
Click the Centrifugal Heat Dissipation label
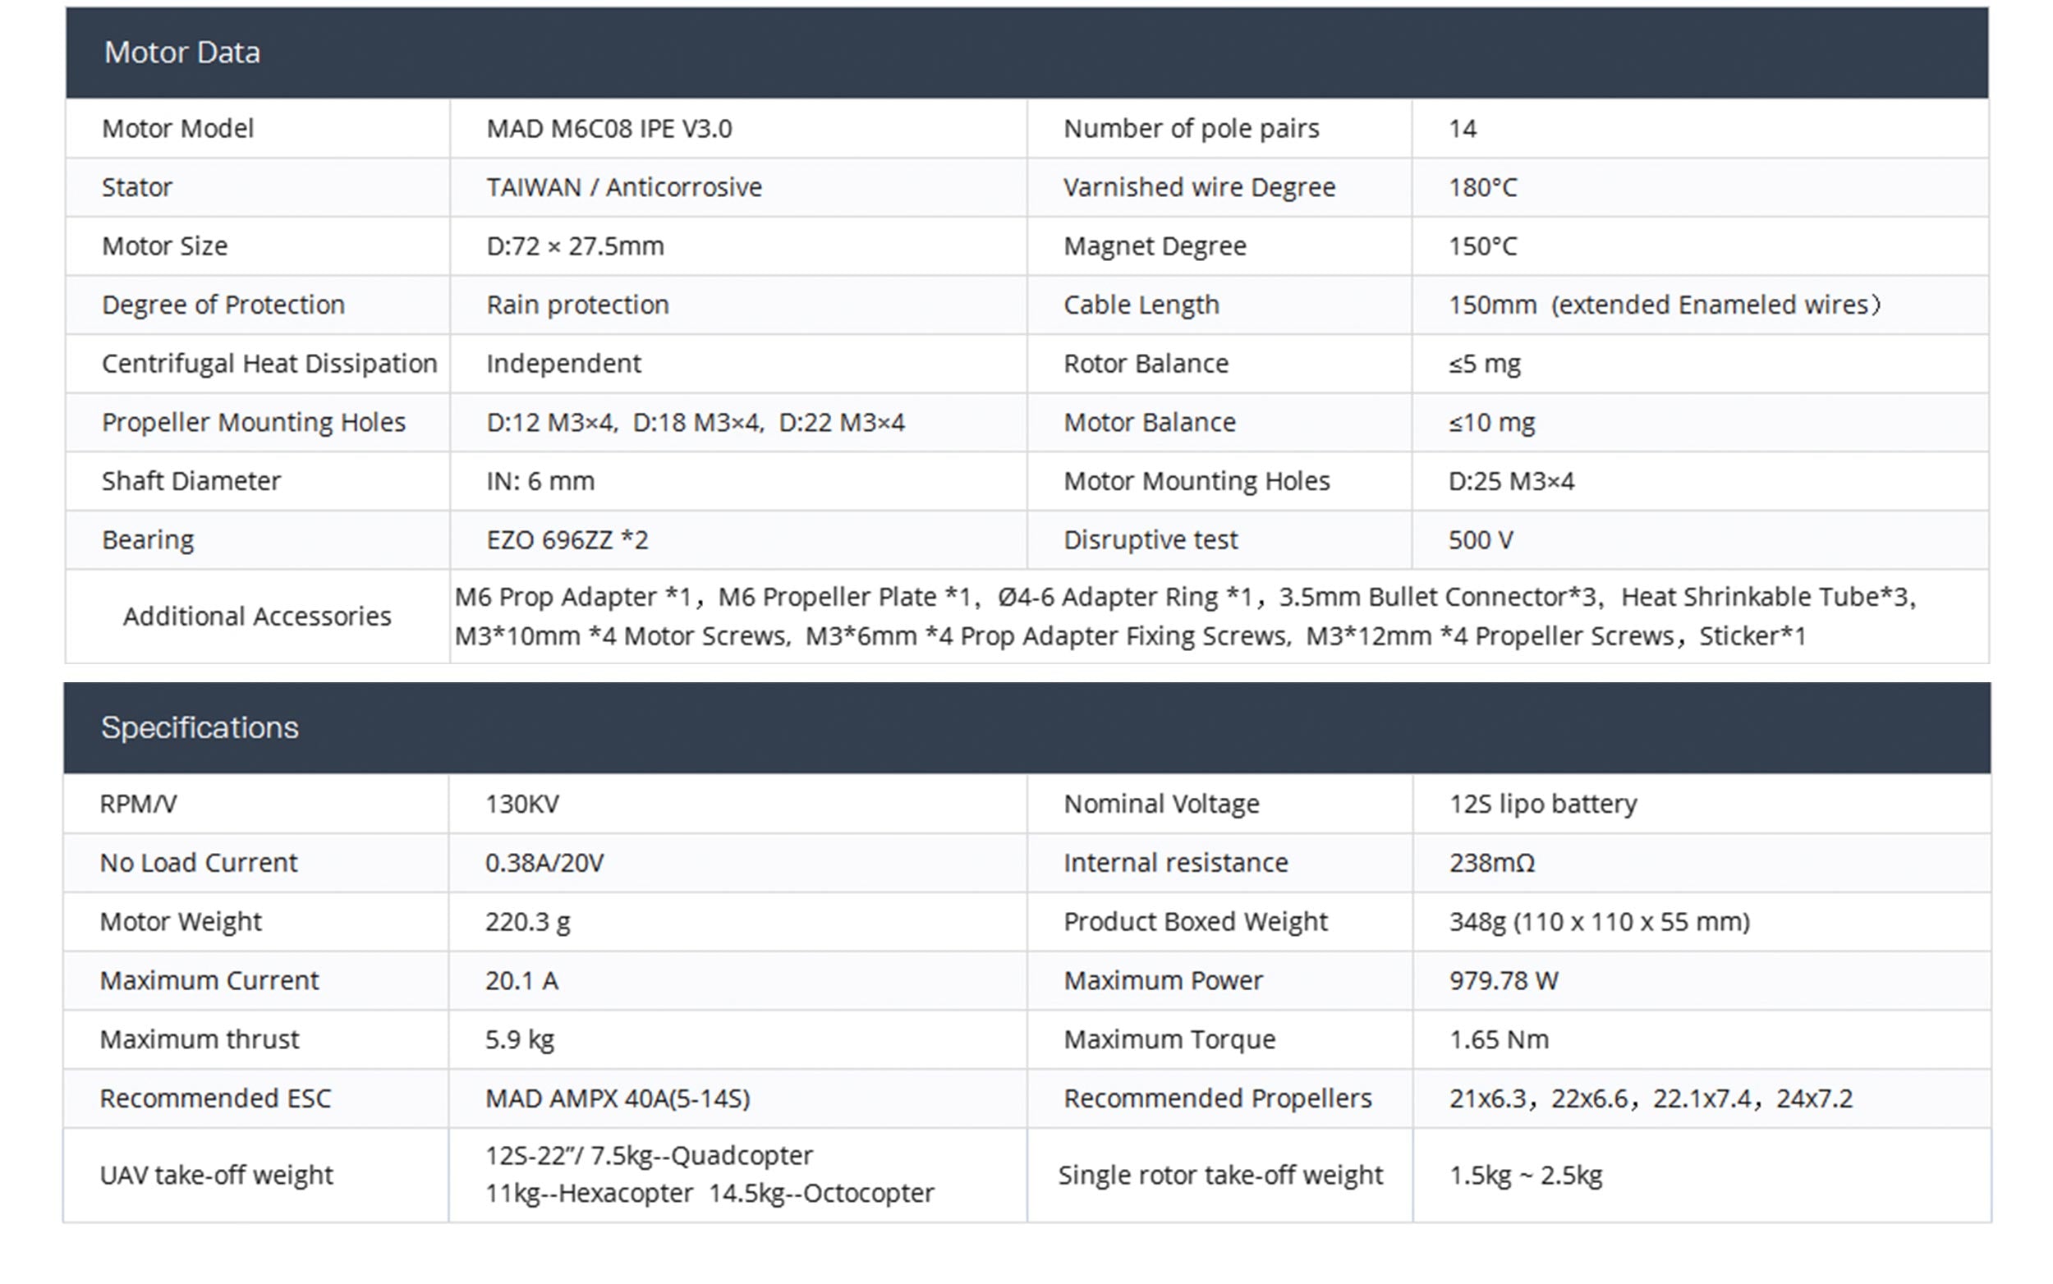(x=269, y=364)
